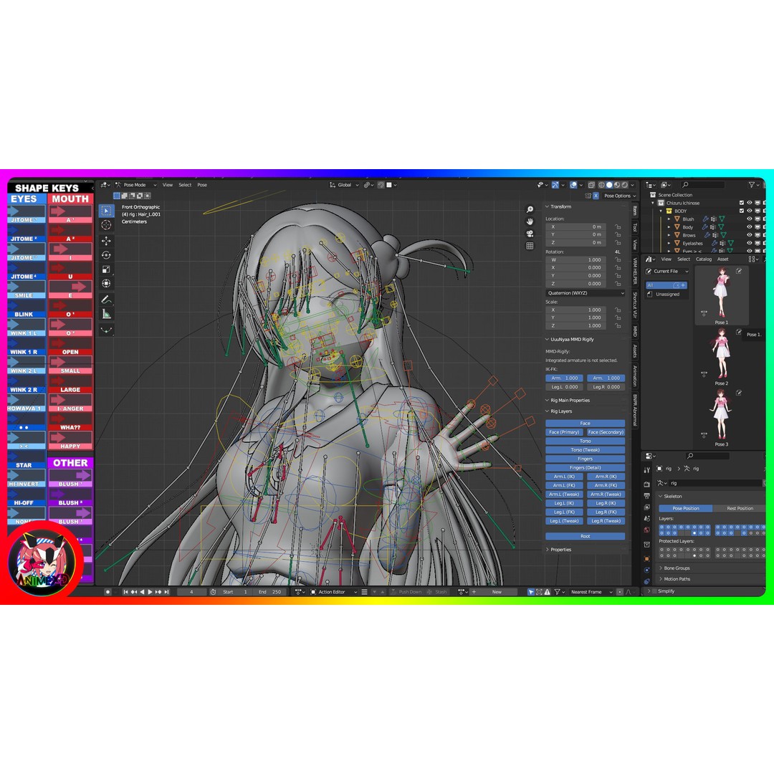Open the Output properties tab icon
The height and width of the screenshot is (774, 774).
(647, 496)
